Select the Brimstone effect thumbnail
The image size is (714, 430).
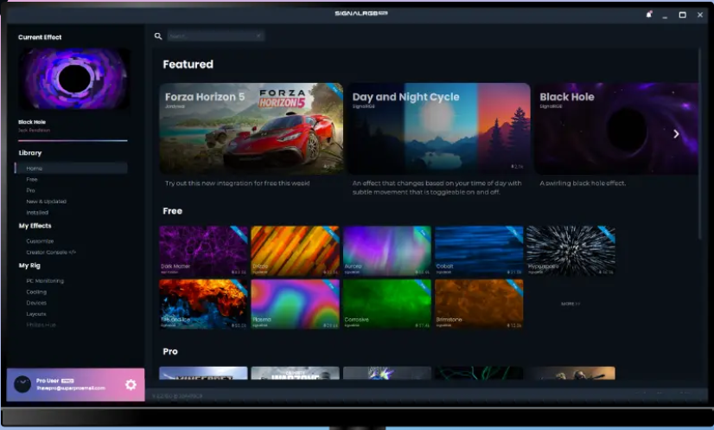[479, 305]
